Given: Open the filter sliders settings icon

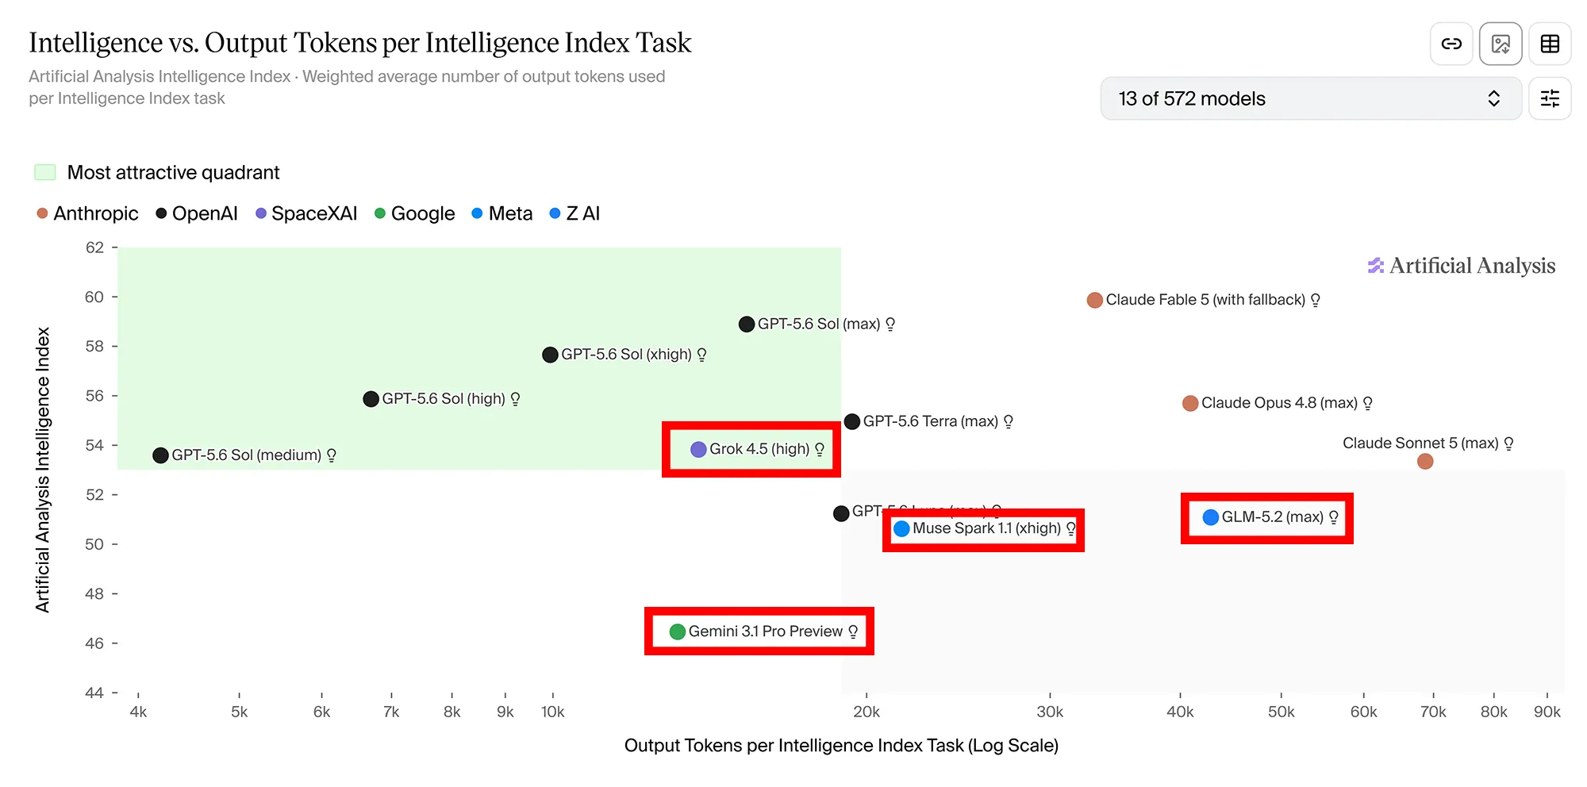Looking at the screenshot, I should click(x=1550, y=98).
